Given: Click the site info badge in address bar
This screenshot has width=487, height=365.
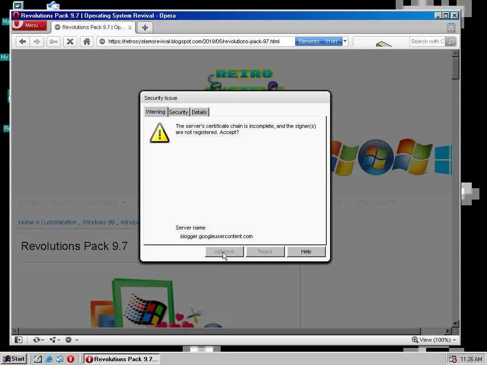Looking at the screenshot, I should (102, 41).
